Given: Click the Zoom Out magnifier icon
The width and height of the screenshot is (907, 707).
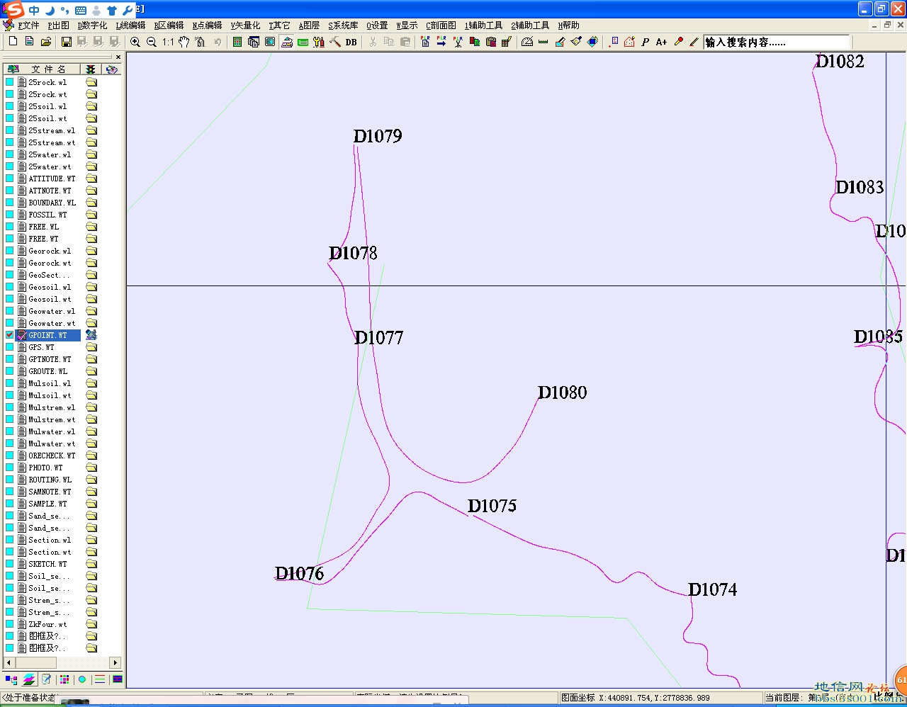Looking at the screenshot, I should click(152, 42).
